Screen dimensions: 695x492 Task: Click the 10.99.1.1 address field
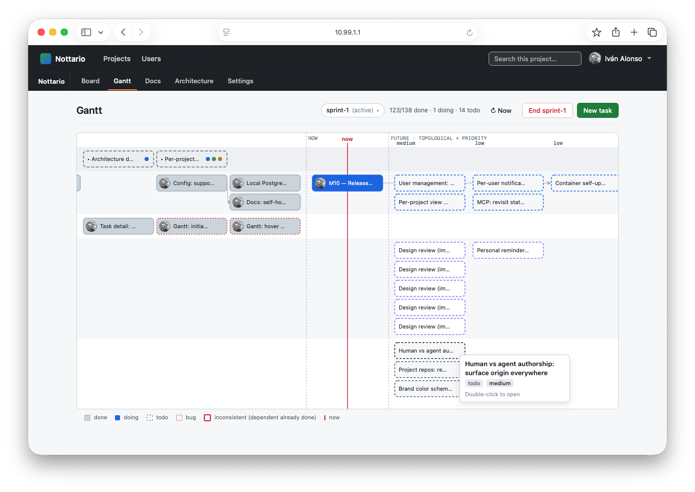(348, 32)
